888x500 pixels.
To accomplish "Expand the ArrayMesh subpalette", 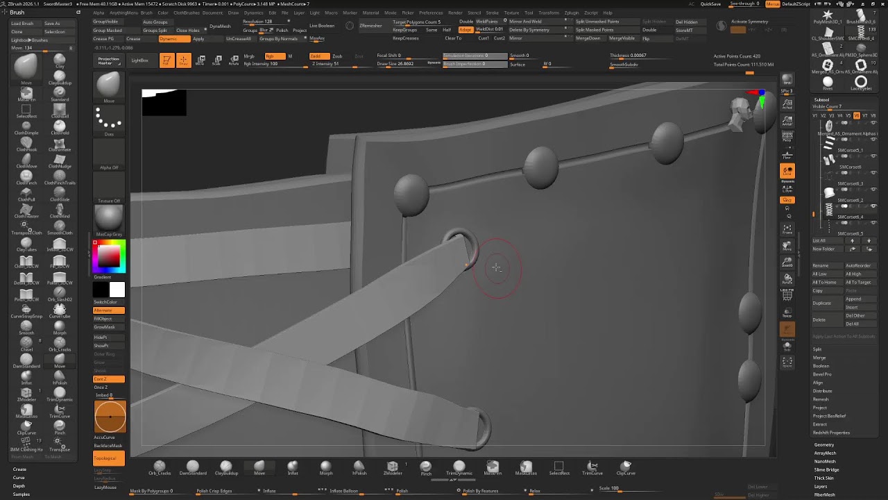I will coord(825,453).
